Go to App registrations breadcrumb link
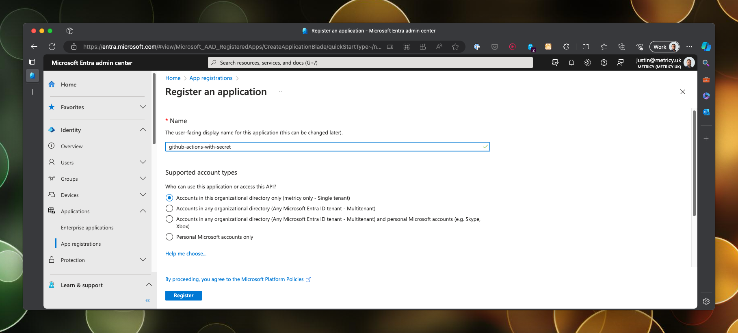Screen dimensions: 738x333 (211, 78)
